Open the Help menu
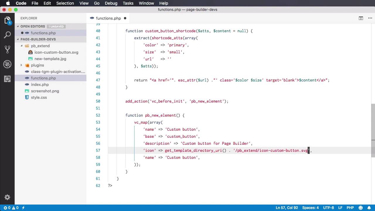 coord(163,3)
